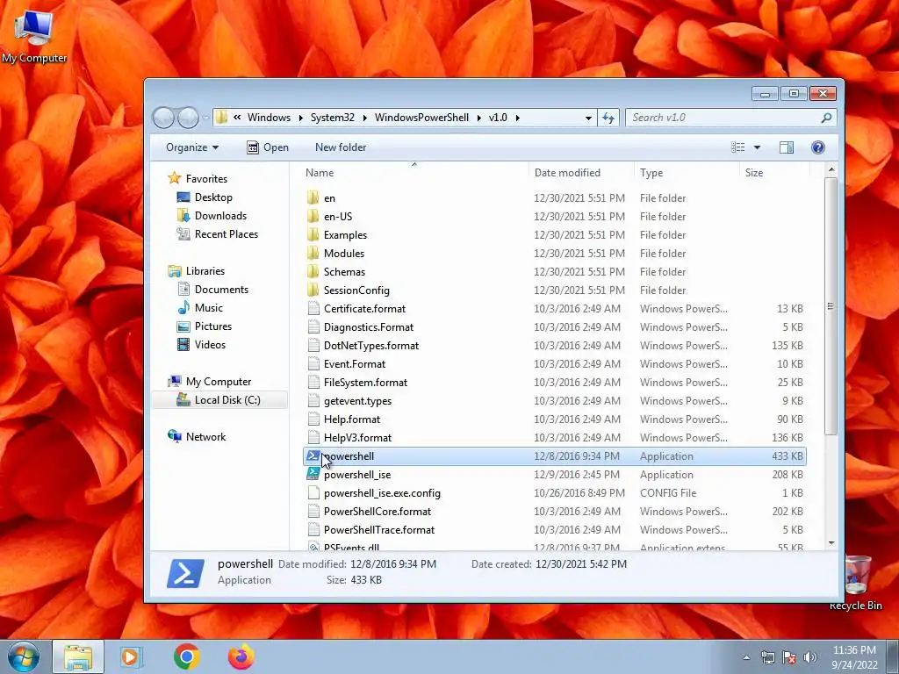
Task: Click in the Search v1.0 field
Action: [x=723, y=118]
